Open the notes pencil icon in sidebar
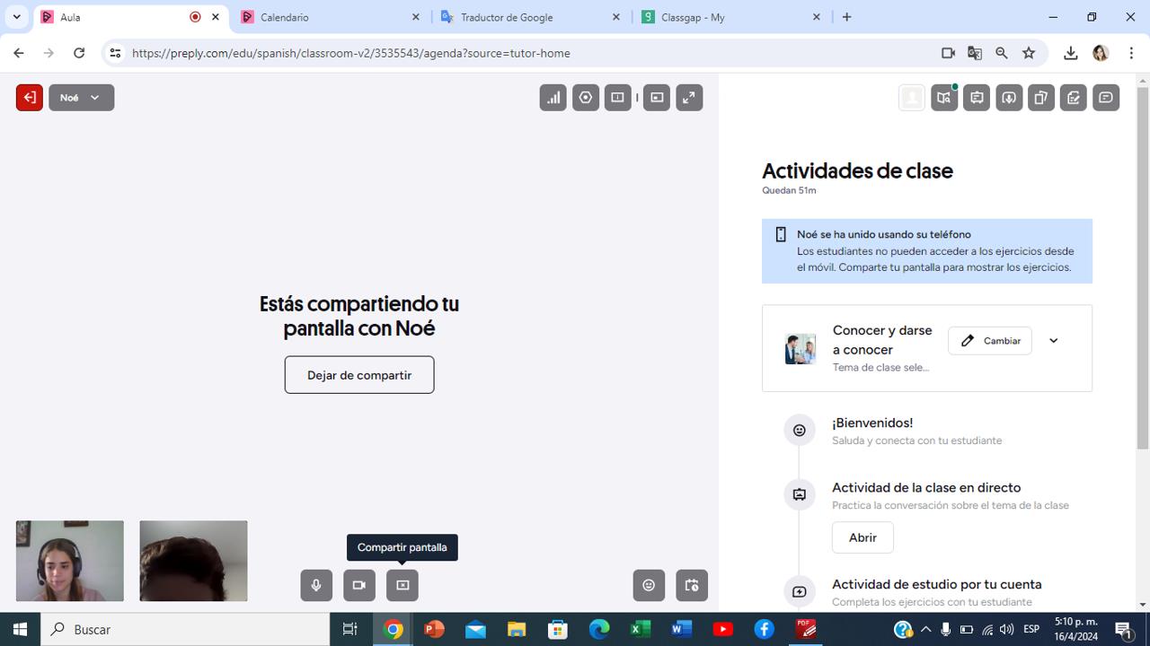The height and width of the screenshot is (646, 1150). 1074,98
